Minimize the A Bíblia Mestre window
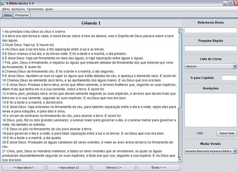 (x=225, y=3)
